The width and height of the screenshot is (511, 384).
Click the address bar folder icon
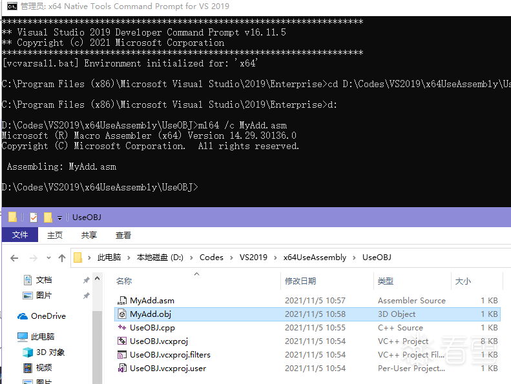click(78, 258)
